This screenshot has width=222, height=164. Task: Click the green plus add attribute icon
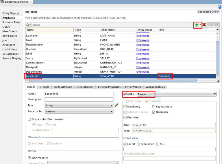click(197, 25)
